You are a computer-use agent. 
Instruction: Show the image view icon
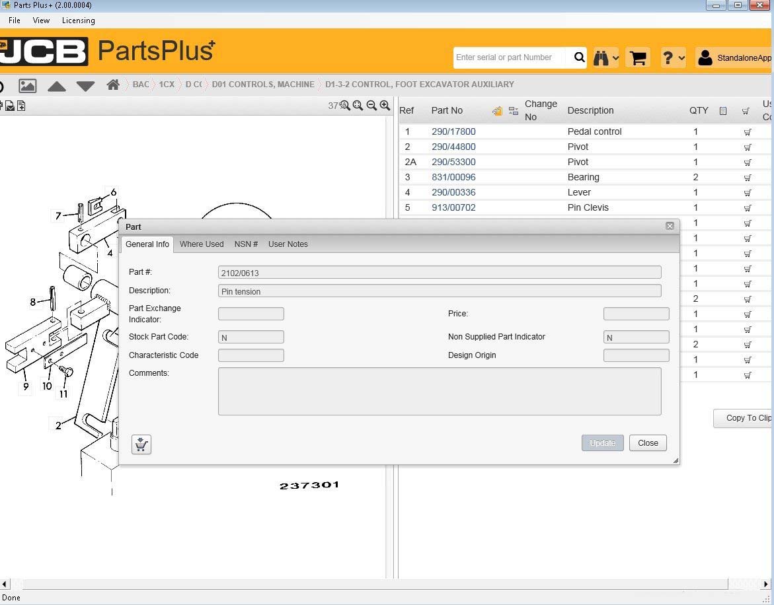27,85
